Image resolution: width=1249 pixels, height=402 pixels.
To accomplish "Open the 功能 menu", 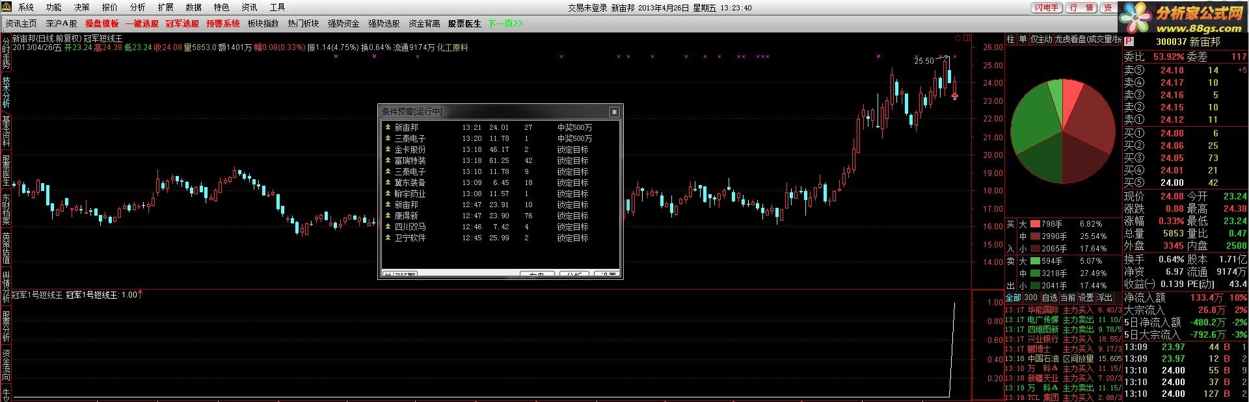I will coord(54,8).
